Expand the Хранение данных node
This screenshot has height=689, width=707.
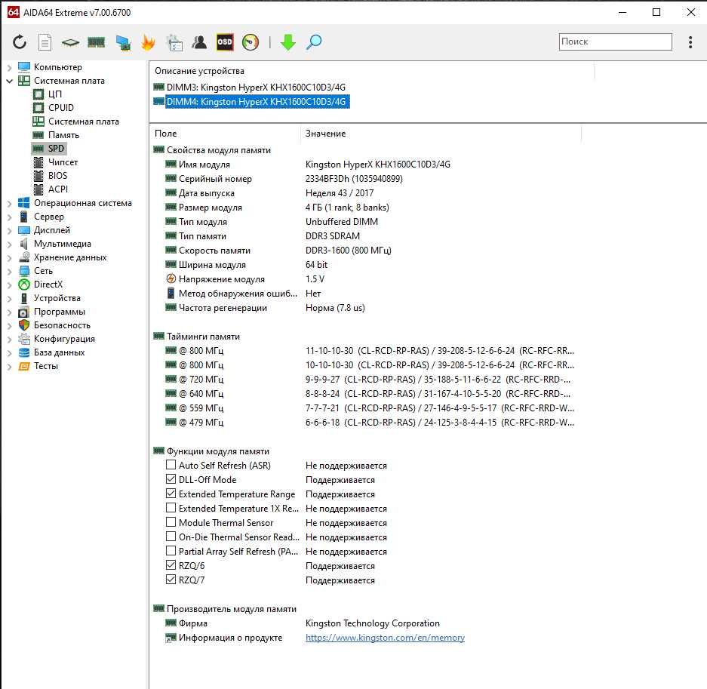pos(10,257)
